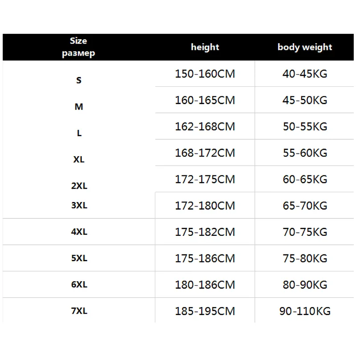Click the Size header cell
The width and height of the screenshot is (356, 356).
79,47
